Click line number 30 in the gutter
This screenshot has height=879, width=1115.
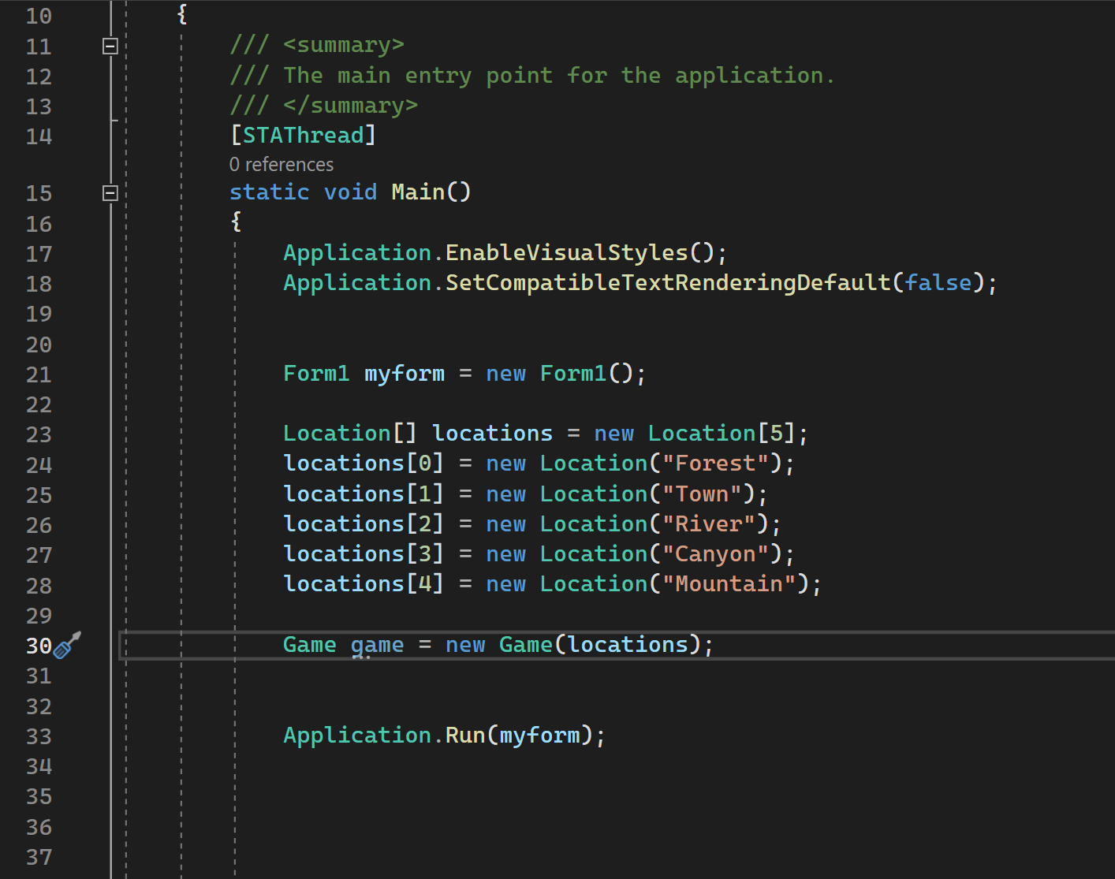(x=39, y=646)
